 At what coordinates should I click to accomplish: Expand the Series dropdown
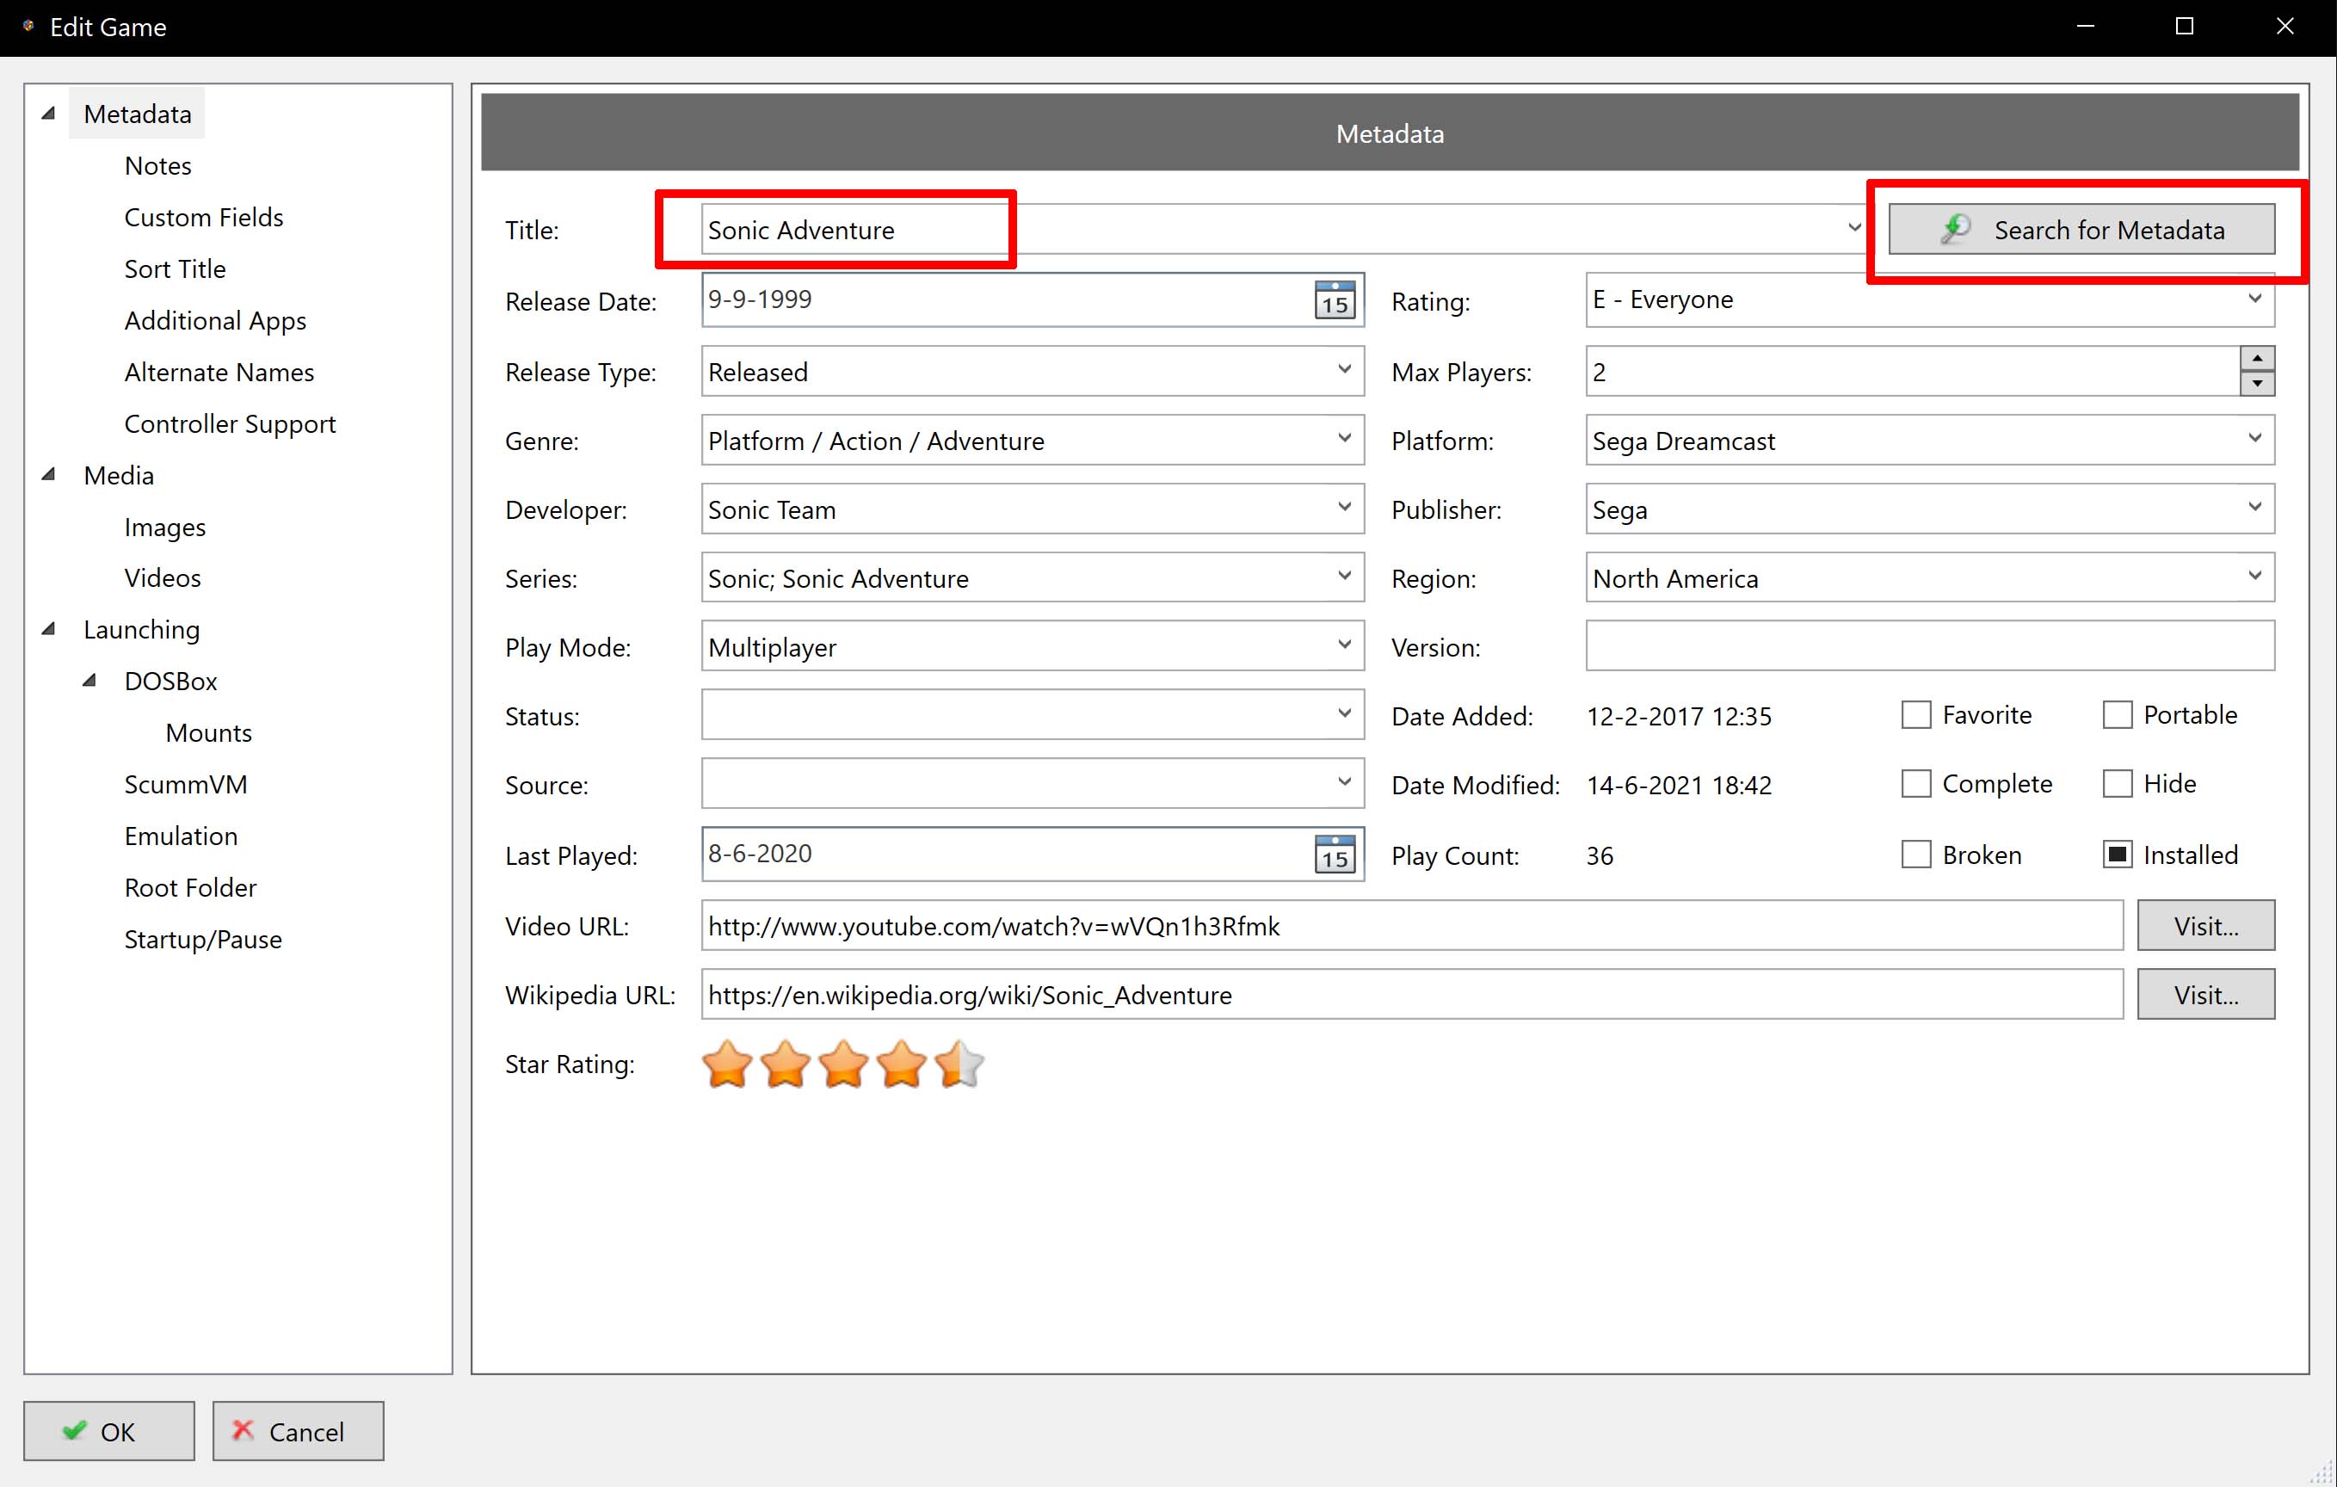[1343, 577]
